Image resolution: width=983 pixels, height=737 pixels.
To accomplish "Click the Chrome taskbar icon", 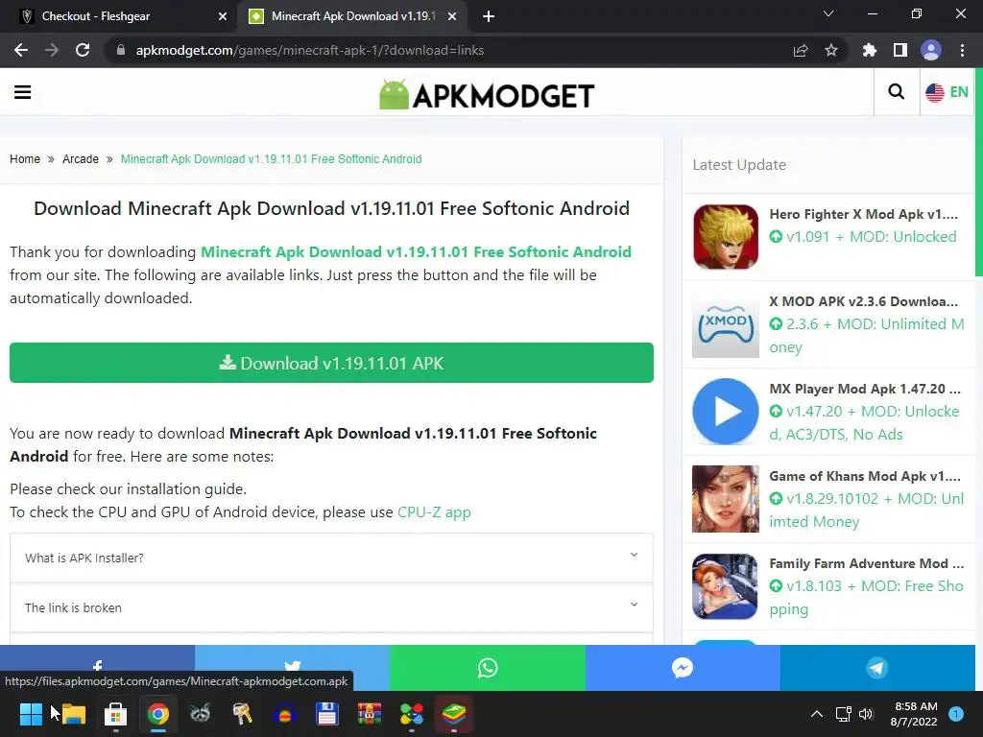I will (x=158, y=714).
